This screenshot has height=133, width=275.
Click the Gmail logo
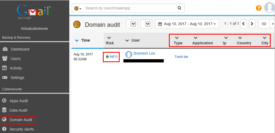[34, 12]
